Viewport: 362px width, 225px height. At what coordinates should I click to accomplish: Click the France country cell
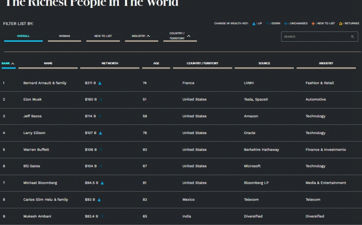pos(188,83)
